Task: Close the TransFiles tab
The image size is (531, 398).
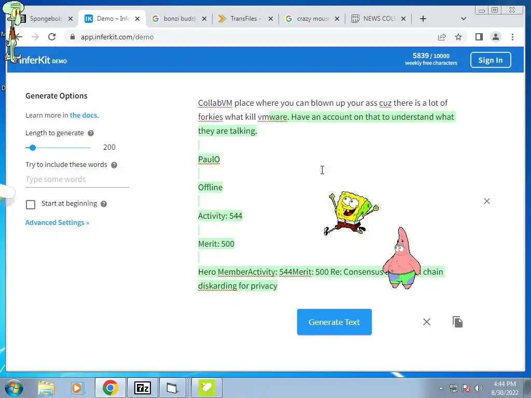Action: pyautogui.click(x=271, y=19)
